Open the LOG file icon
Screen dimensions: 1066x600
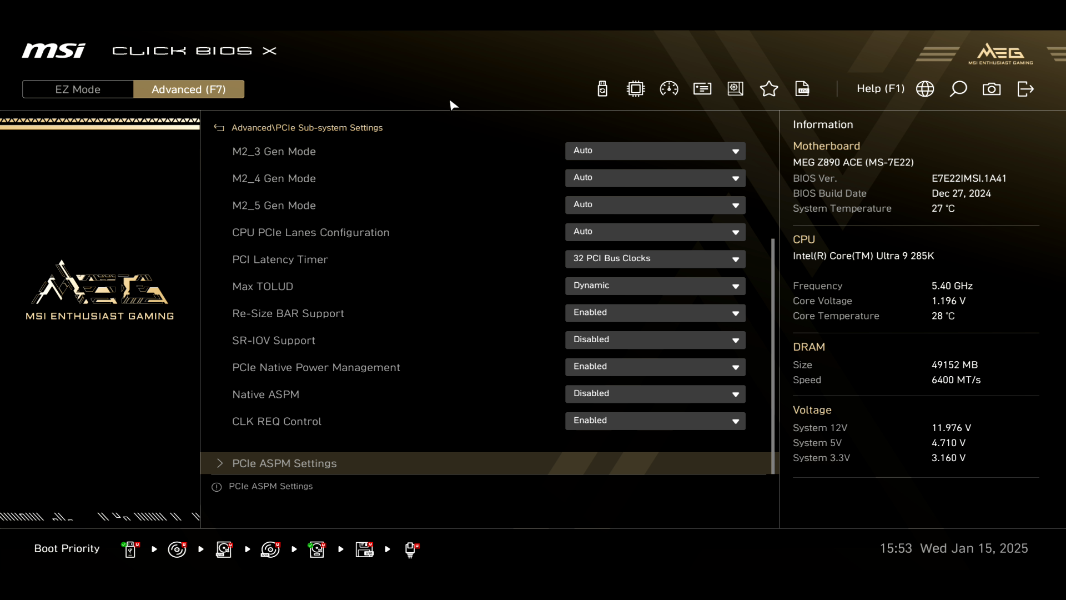[802, 89]
